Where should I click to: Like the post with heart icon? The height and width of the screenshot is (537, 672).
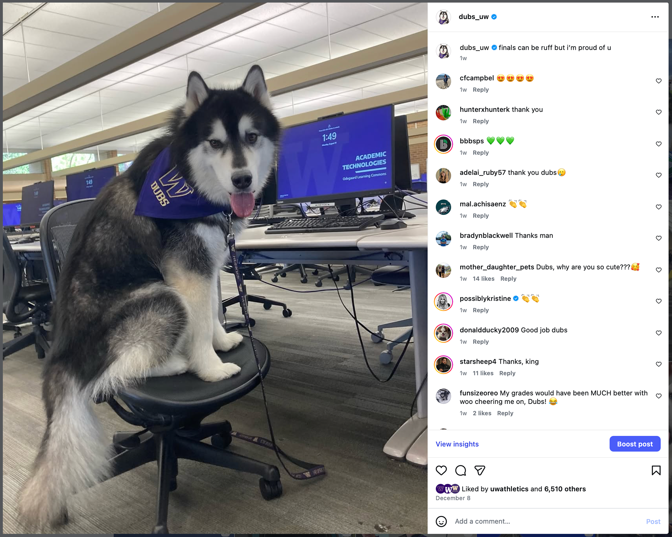[441, 470]
